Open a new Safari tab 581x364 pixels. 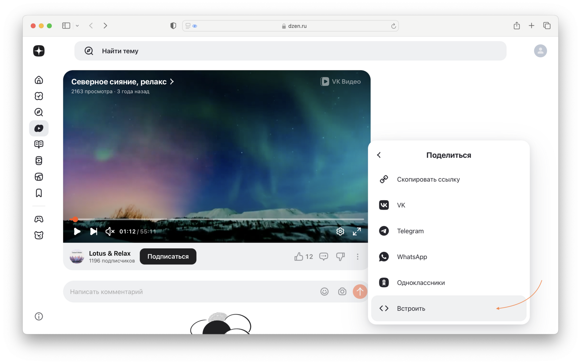click(x=532, y=26)
